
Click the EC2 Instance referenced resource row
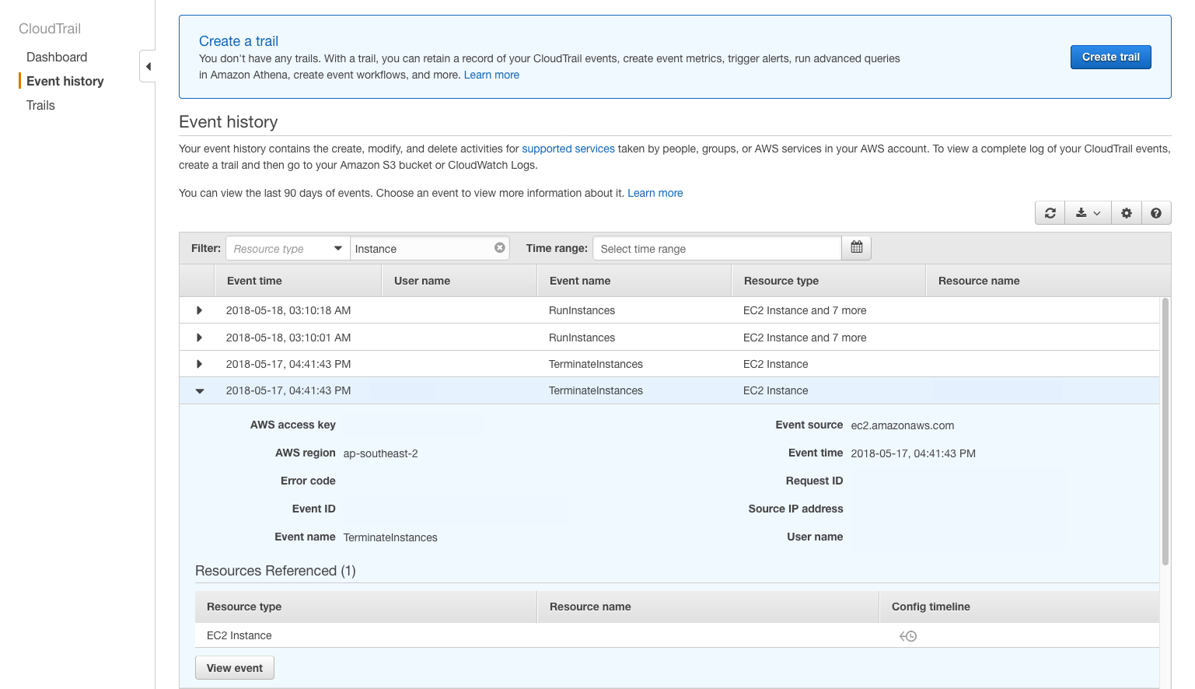(676, 635)
